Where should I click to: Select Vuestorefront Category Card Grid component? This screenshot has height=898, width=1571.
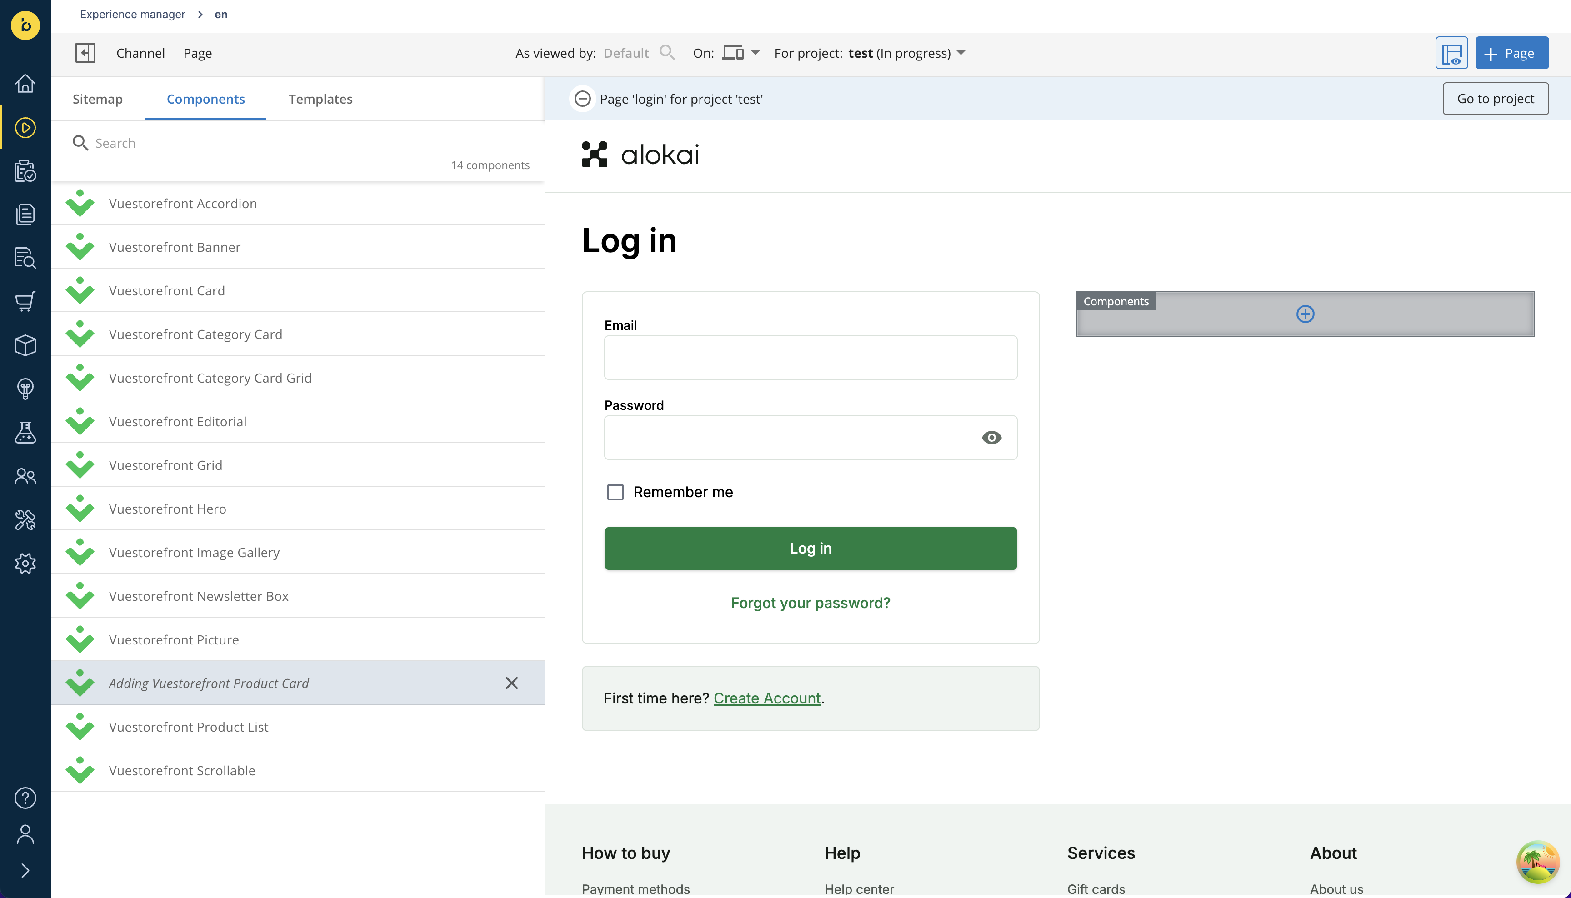(x=298, y=378)
